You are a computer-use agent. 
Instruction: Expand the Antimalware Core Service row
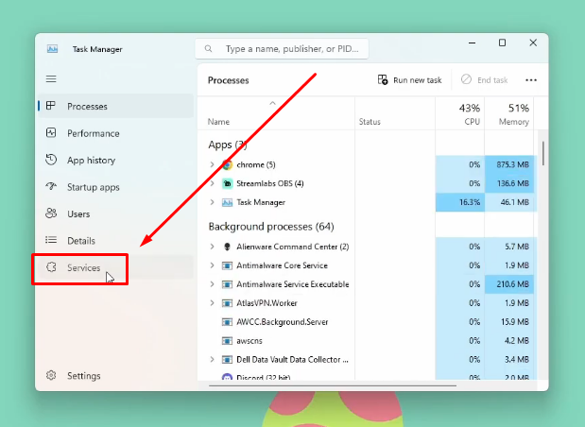coord(212,265)
